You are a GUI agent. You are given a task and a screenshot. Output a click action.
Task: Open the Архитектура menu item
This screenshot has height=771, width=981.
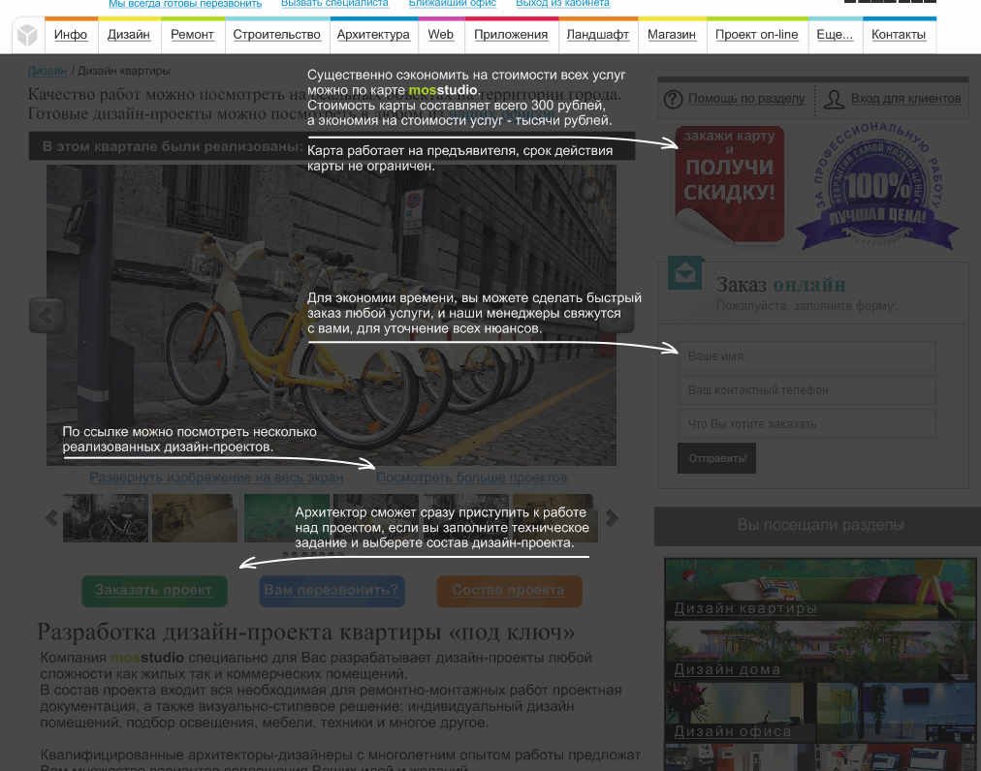[373, 35]
